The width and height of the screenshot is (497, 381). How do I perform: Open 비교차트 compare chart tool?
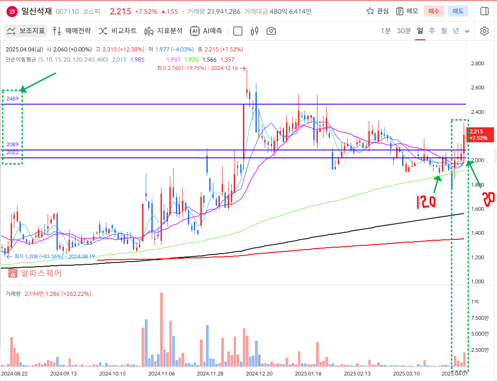(118, 31)
